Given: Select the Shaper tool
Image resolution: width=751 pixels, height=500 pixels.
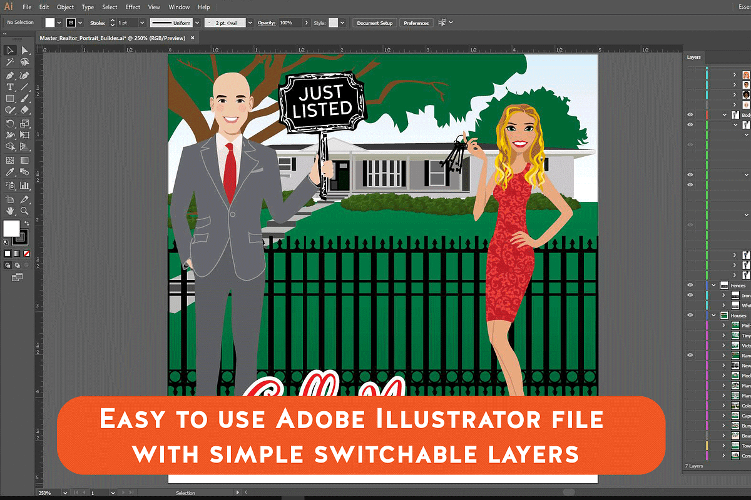Looking at the screenshot, I should pyautogui.click(x=11, y=111).
